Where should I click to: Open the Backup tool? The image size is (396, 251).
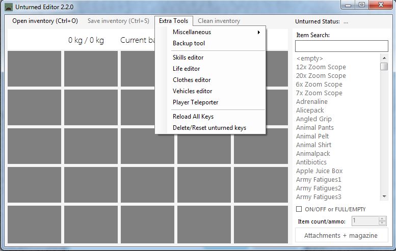(210, 43)
